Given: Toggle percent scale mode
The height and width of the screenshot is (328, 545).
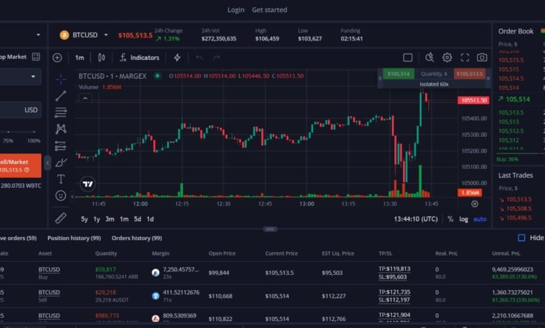Looking at the screenshot, I should pos(451,219).
